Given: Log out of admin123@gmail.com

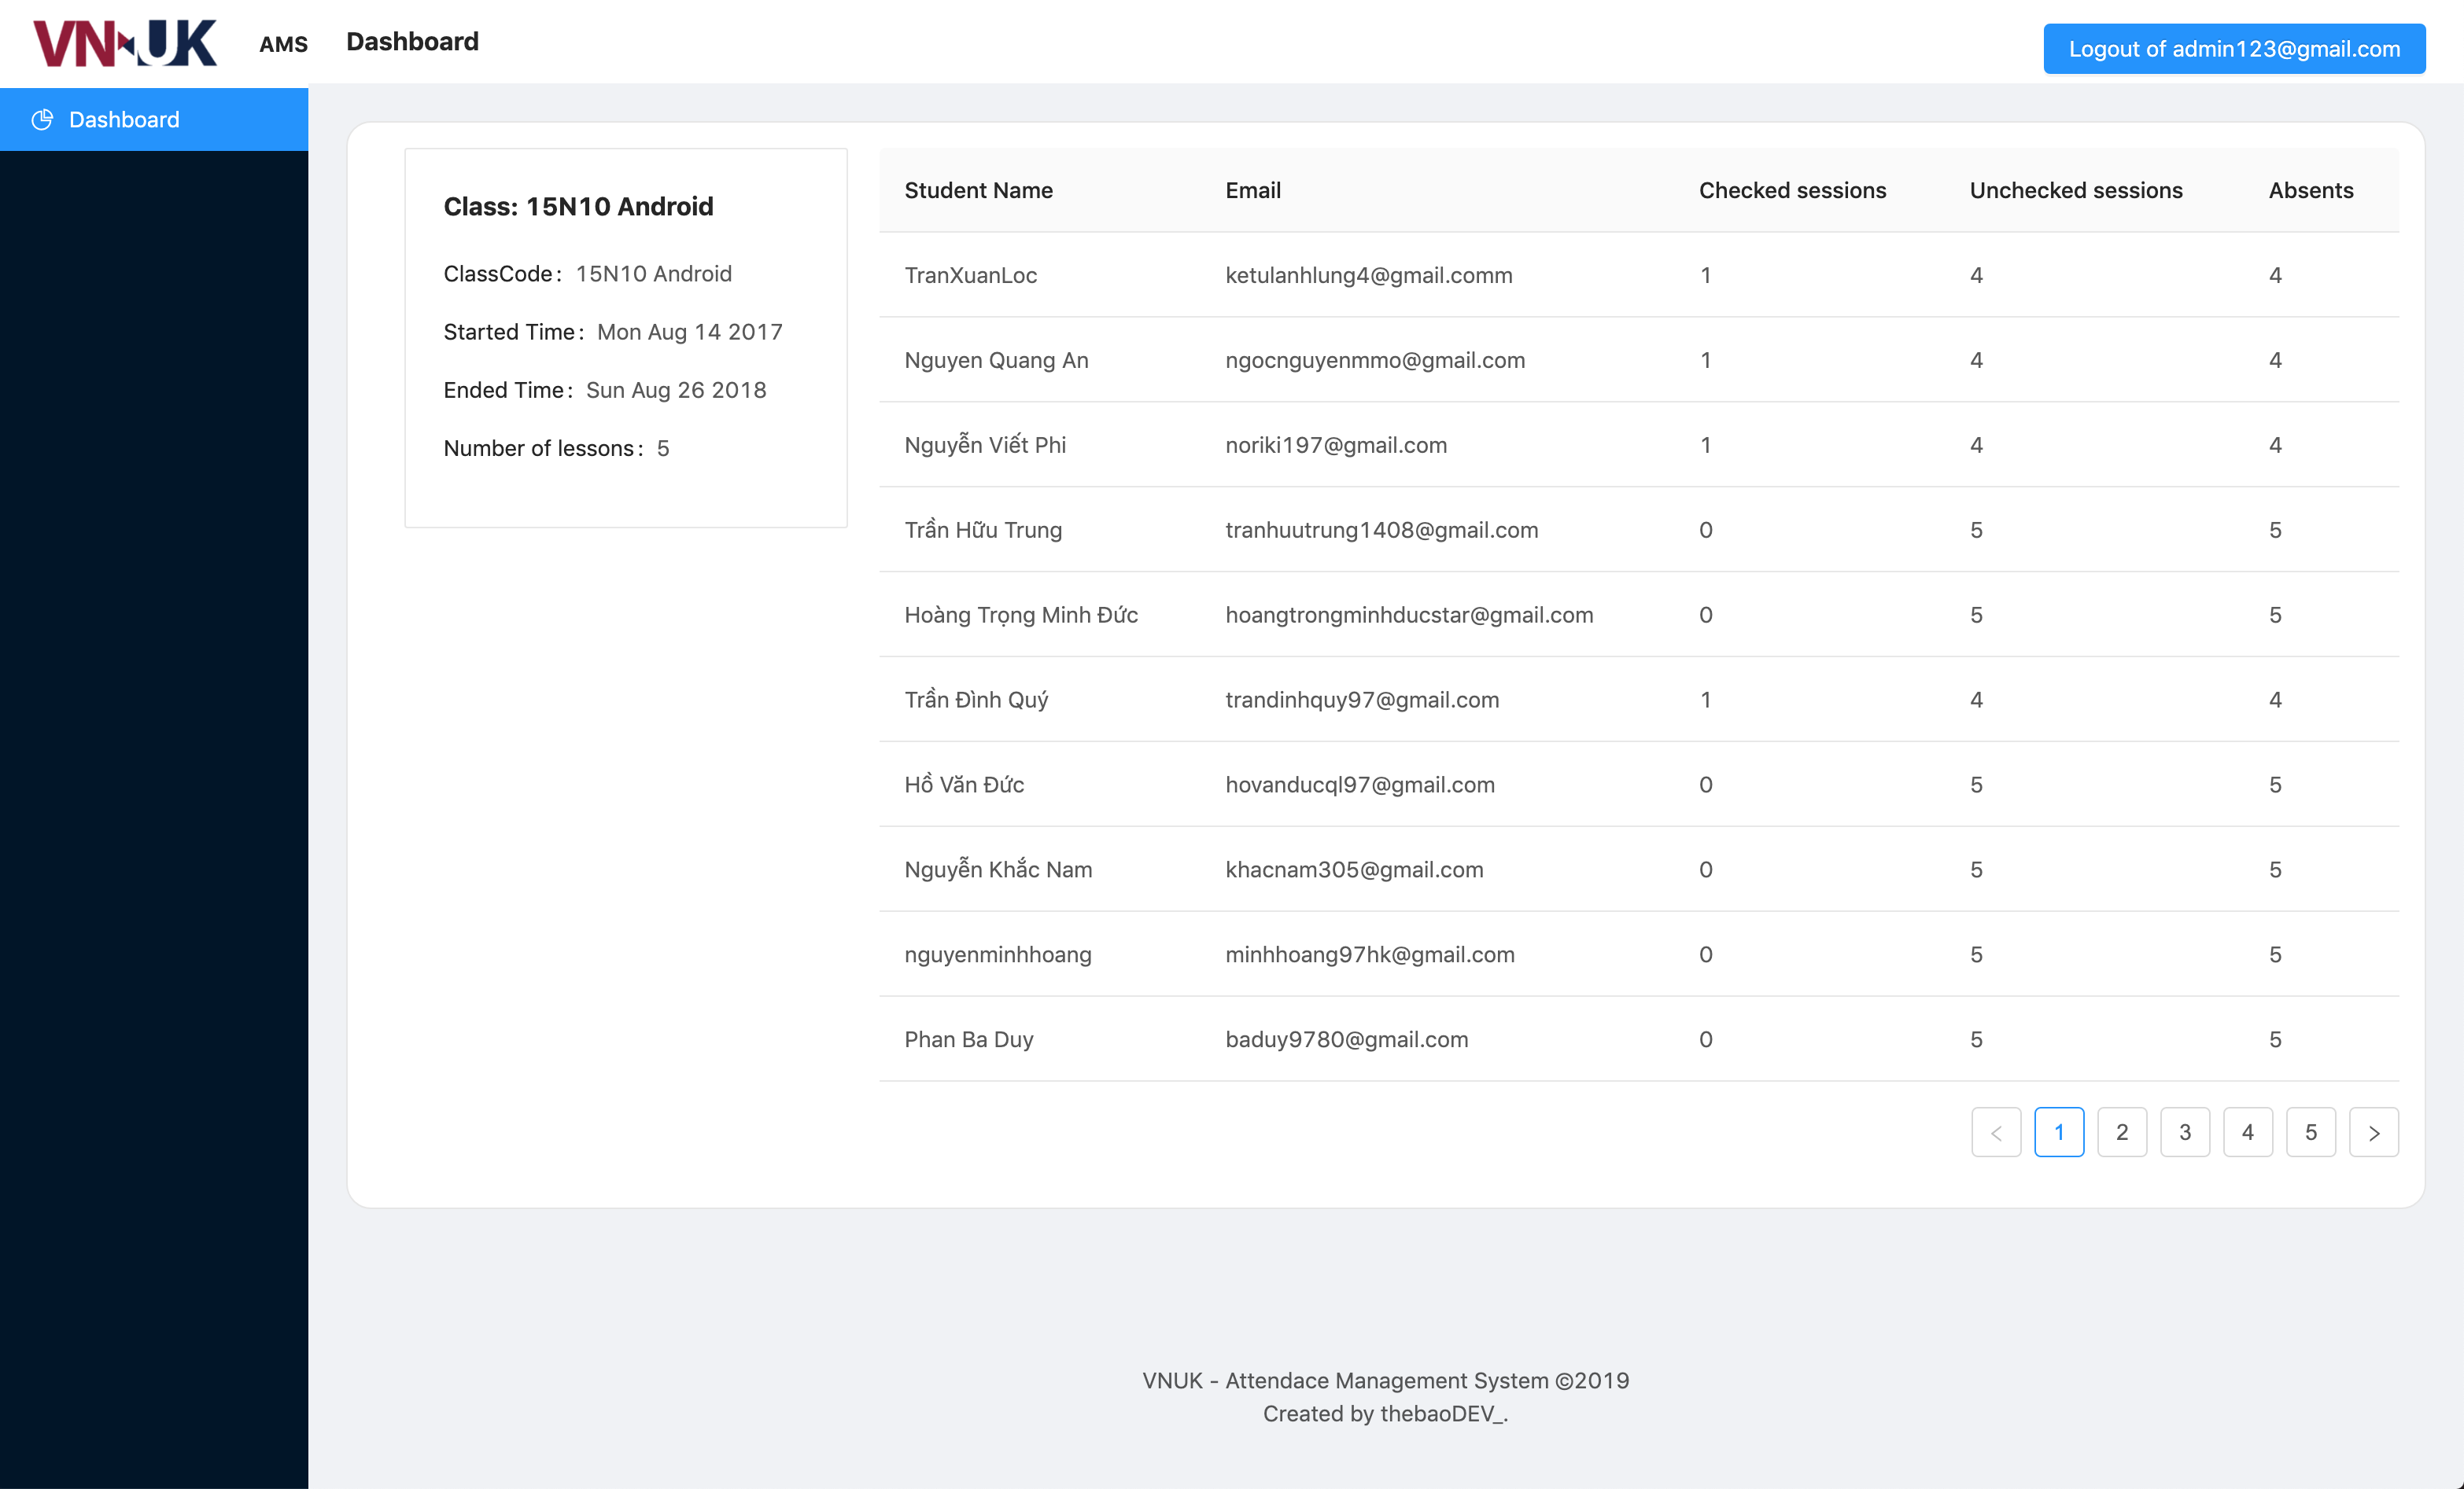Looking at the screenshot, I should tap(2233, 49).
